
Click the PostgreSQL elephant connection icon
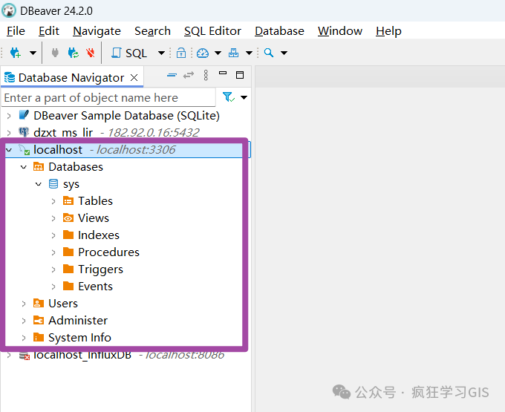(x=24, y=132)
